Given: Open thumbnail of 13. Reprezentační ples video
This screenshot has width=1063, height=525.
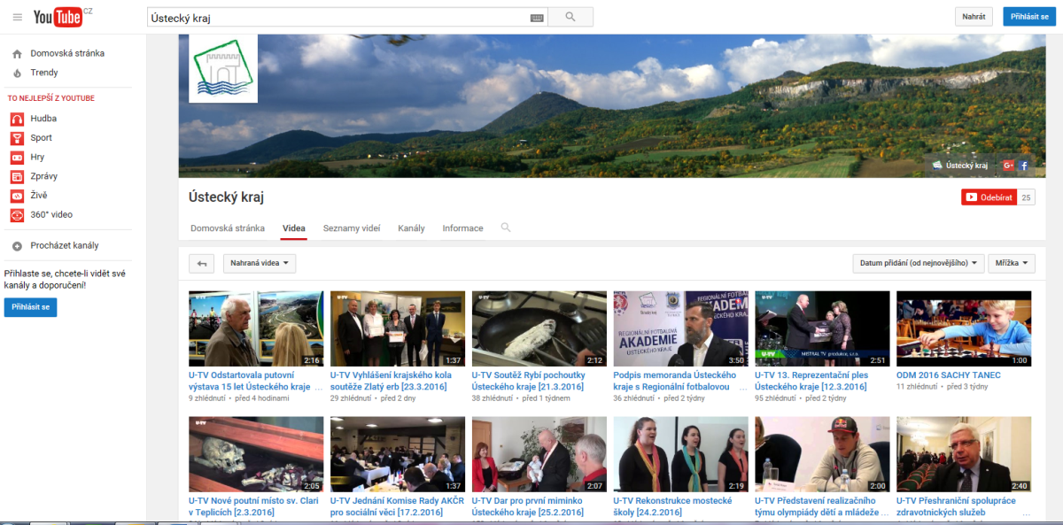Looking at the screenshot, I should click(822, 328).
